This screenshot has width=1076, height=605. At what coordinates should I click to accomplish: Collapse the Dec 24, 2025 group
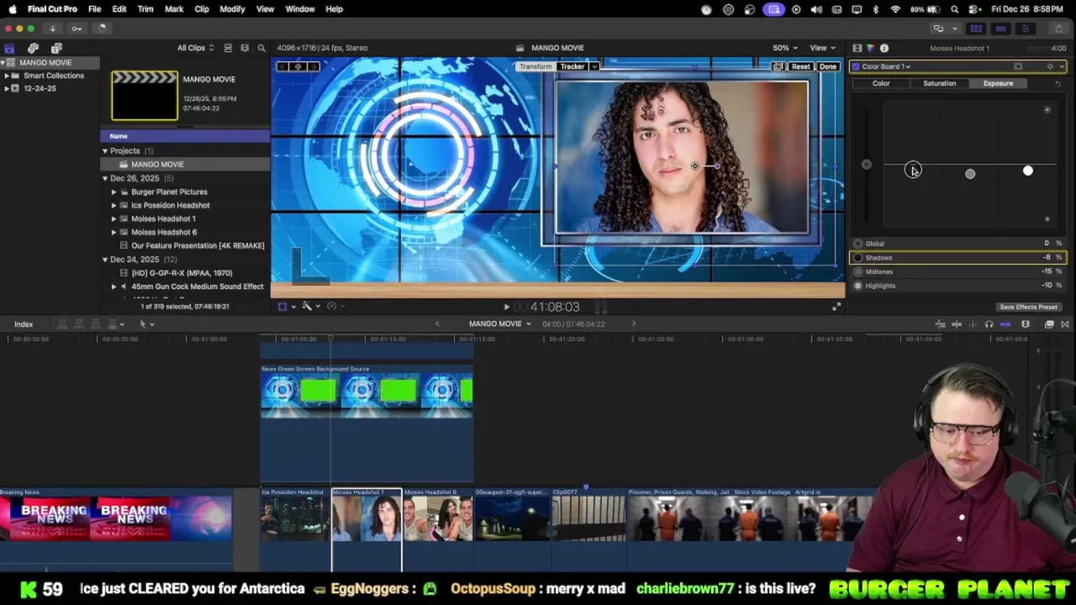tap(105, 260)
